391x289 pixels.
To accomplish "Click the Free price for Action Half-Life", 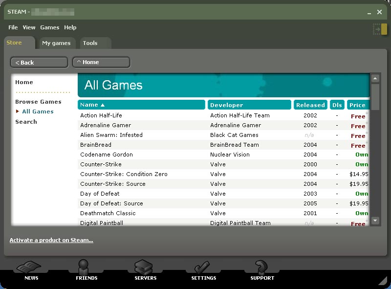I will coord(358,116).
